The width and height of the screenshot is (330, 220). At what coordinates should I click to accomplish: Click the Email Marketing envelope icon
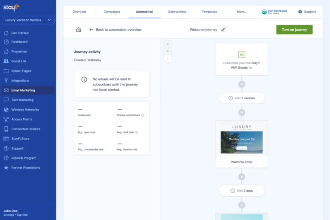(x=6, y=90)
